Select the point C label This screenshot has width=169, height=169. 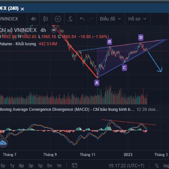(124, 68)
